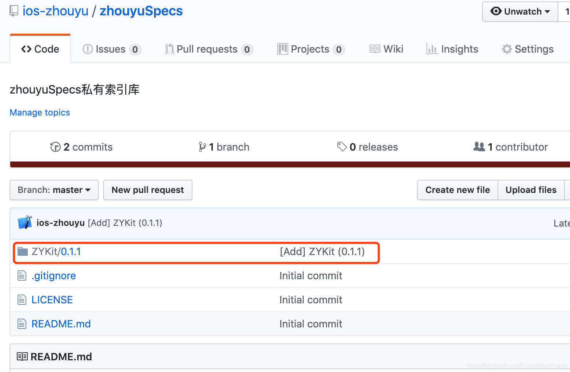Open the Unwatch dropdown
The height and width of the screenshot is (372, 570).
point(520,12)
